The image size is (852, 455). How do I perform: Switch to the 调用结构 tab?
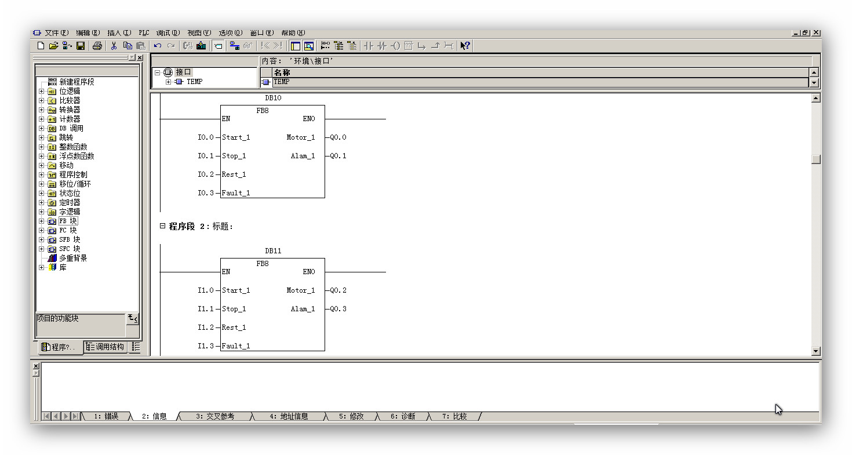(105, 347)
